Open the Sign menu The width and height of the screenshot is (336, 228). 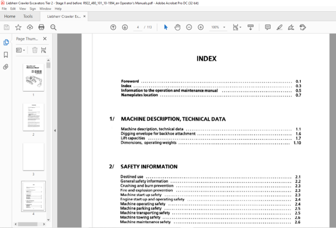[32, 9]
